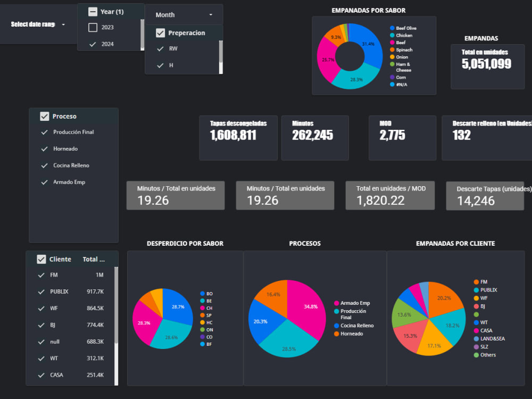Click the Descarte relleno 132 scorecard
Image resolution: width=532 pixels, height=399 pixels.
coord(487,138)
